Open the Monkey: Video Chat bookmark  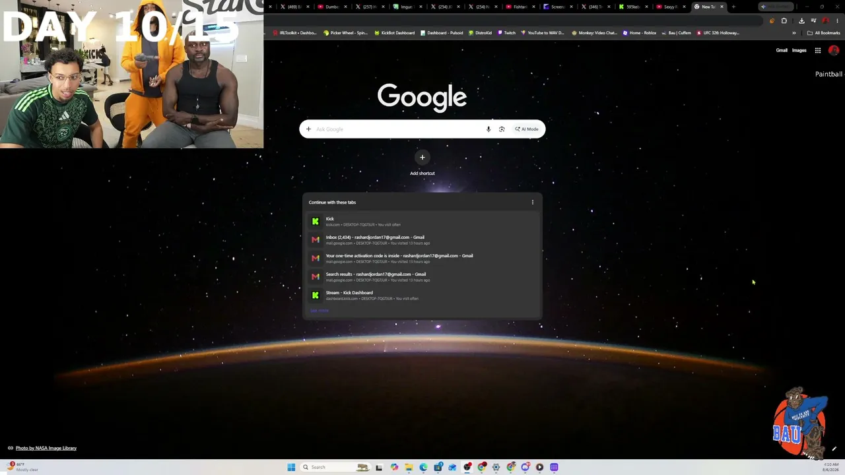594,33
